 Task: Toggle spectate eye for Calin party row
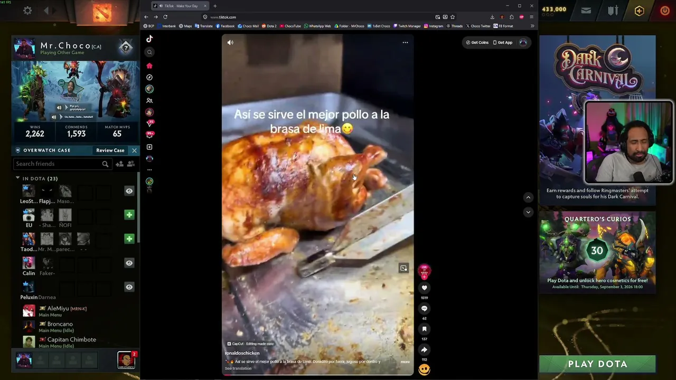pyautogui.click(x=129, y=263)
